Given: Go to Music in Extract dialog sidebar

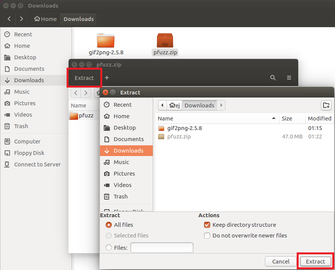Looking at the screenshot, I should 121,162.
